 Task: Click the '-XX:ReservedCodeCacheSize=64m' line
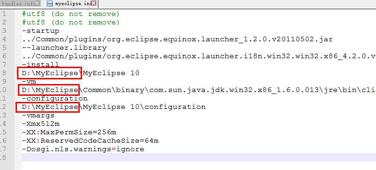pyautogui.click(x=91, y=140)
